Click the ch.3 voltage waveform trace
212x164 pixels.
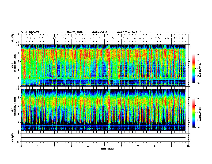coord(103,137)
